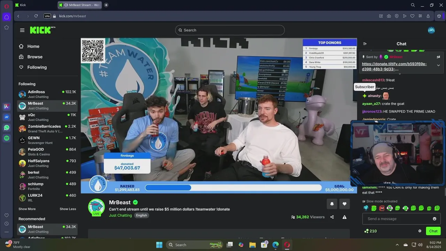Image resolution: width=446 pixels, height=251 pixels.
Task: Open AdinRoss channel in Following list
Action: 47,94
